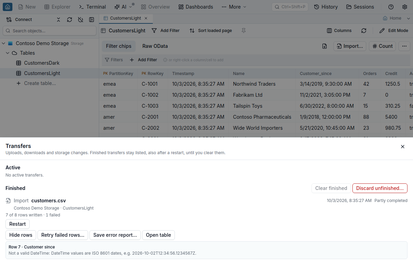The width and height of the screenshot is (413, 266).
Task: Click the Connect button in sidebar
Action: pos(19,20)
